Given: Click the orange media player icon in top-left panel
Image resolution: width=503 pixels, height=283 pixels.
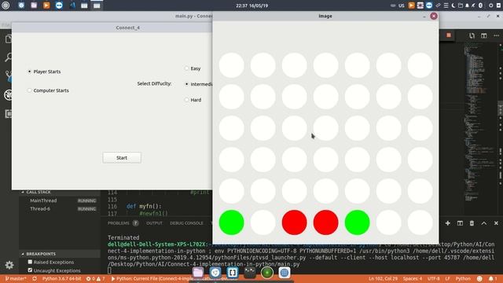Looking at the screenshot, I should [46, 6].
